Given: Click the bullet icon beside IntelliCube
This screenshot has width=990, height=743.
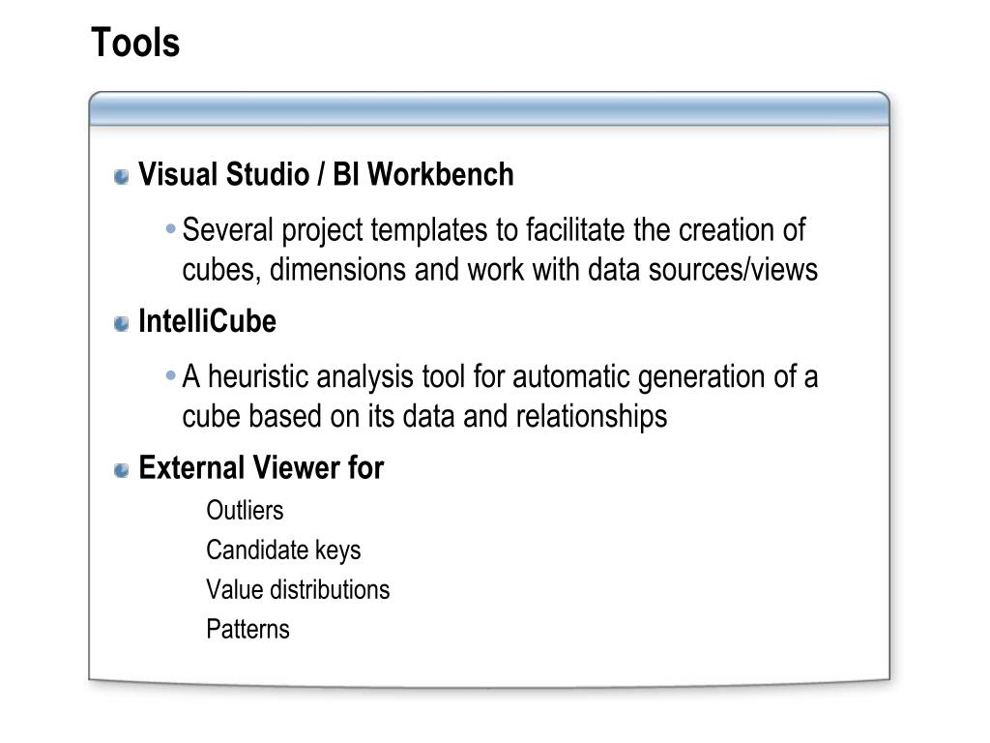Looking at the screenshot, I should tap(121, 323).
